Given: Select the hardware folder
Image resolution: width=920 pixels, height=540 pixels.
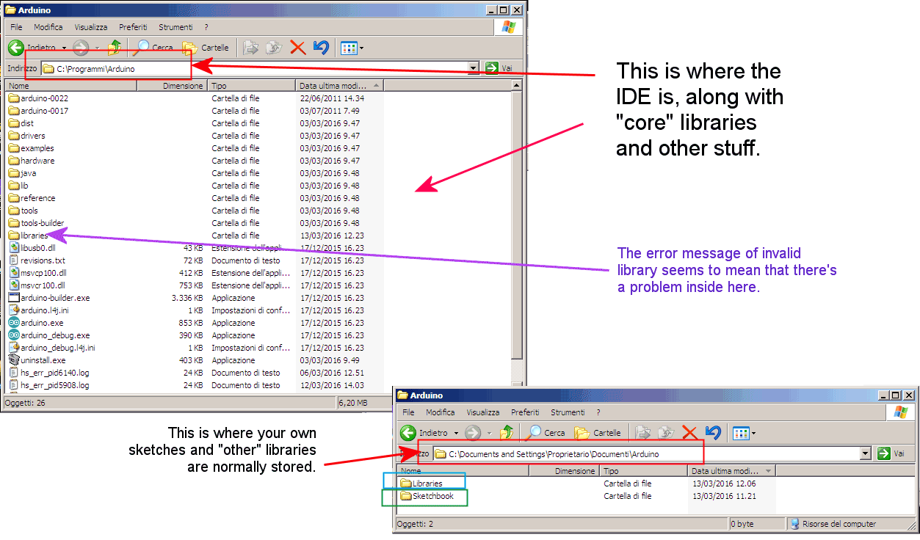Looking at the screenshot, I should pos(32,161).
